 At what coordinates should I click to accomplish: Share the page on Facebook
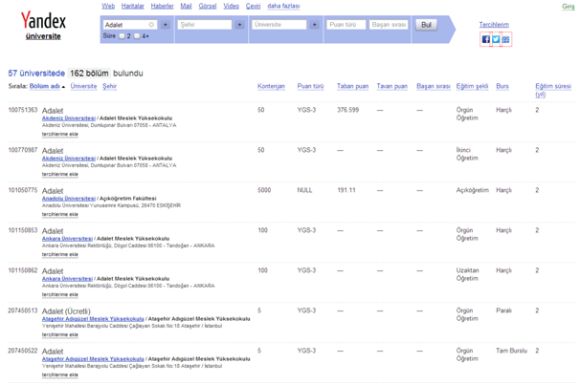click(x=486, y=39)
